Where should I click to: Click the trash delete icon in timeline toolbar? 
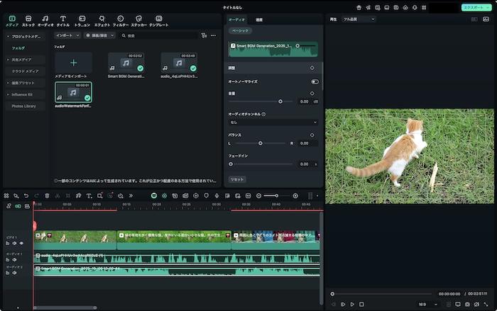click(48, 196)
